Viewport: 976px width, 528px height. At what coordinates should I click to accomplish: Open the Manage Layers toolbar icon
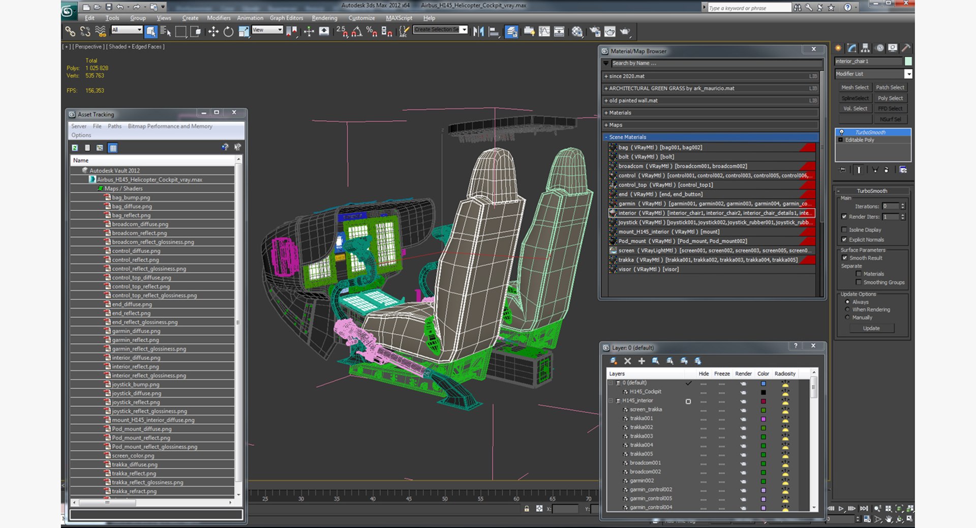click(511, 32)
